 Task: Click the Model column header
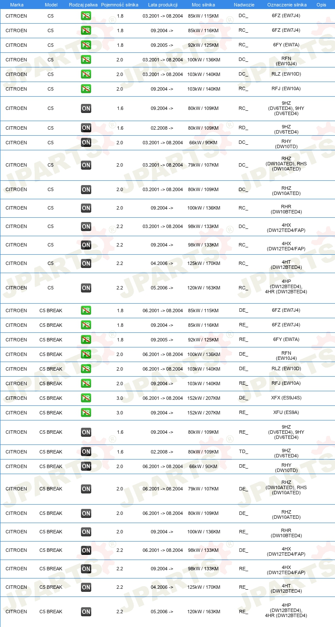(51, 5)
